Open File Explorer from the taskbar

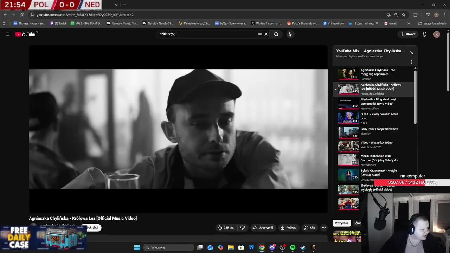tap(231, 247)
